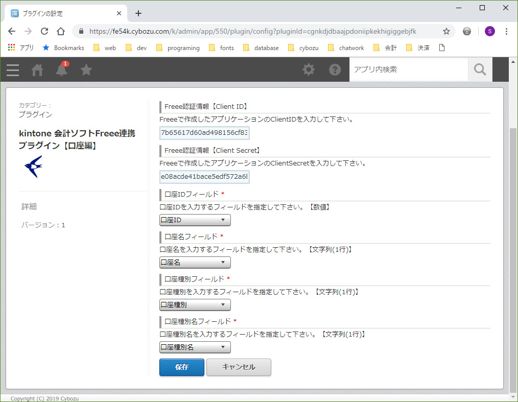This screenshot has height=402, width=518.
Task: Go to kintone portal home icon
Action: (x=37, y=69)
